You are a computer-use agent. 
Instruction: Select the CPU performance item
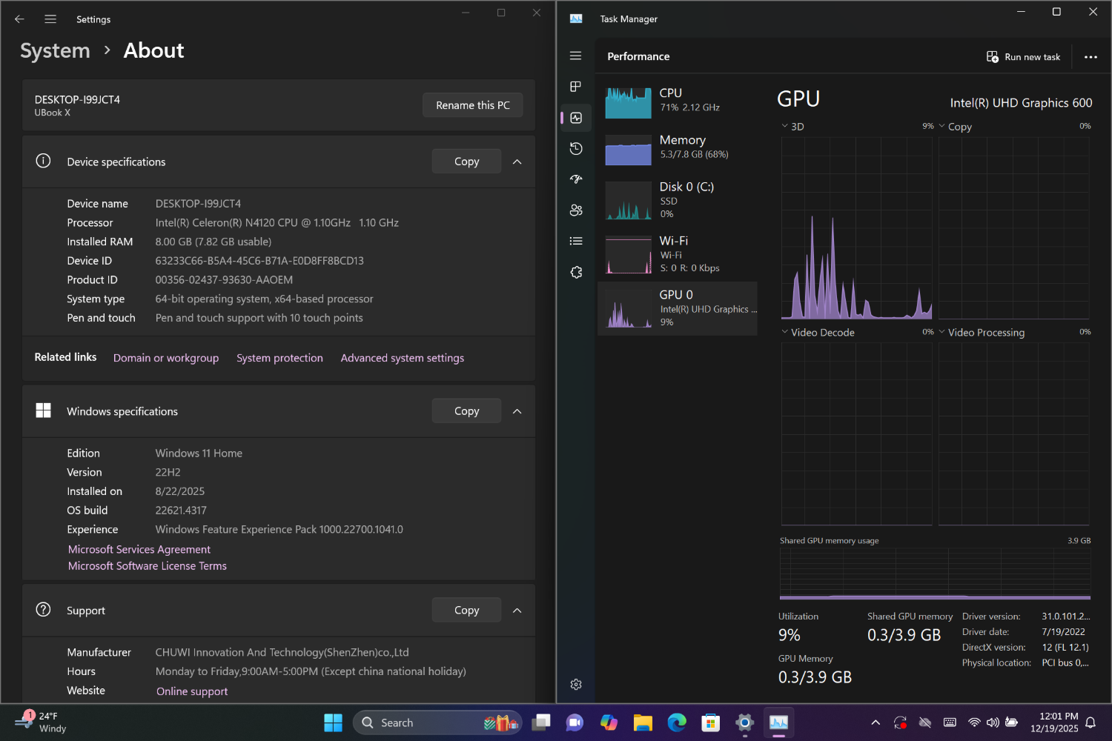pyautogui.click(x=677, y=101)
